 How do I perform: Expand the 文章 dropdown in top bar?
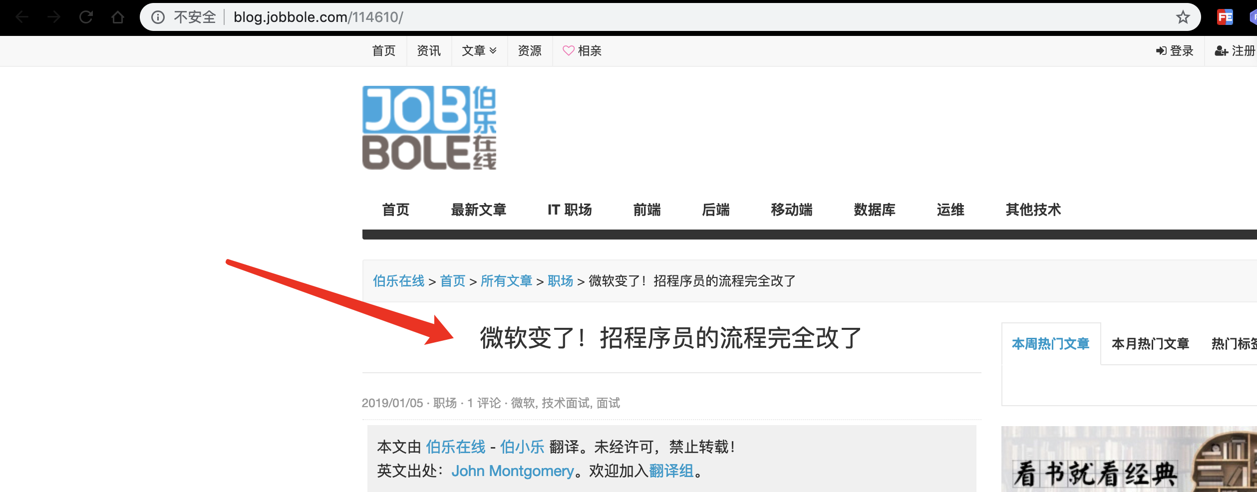[x=479, y=51]
